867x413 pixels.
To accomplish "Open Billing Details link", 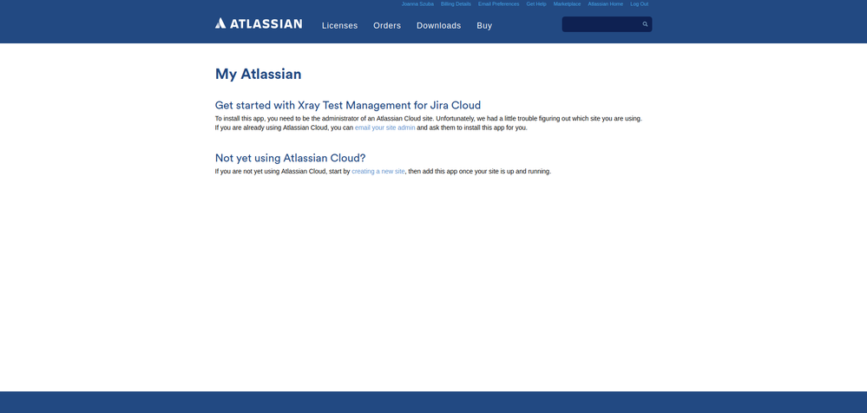I will (456, 3).
